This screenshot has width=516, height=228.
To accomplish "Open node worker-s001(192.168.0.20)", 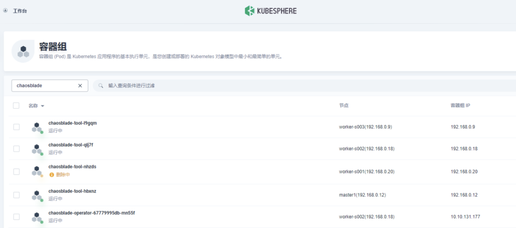I will click(366, 172).
